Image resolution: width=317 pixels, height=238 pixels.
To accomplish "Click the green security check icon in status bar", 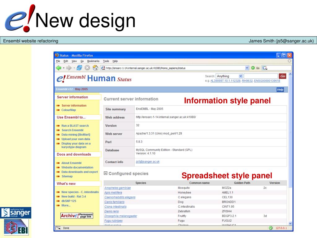I will pos(271,228).
